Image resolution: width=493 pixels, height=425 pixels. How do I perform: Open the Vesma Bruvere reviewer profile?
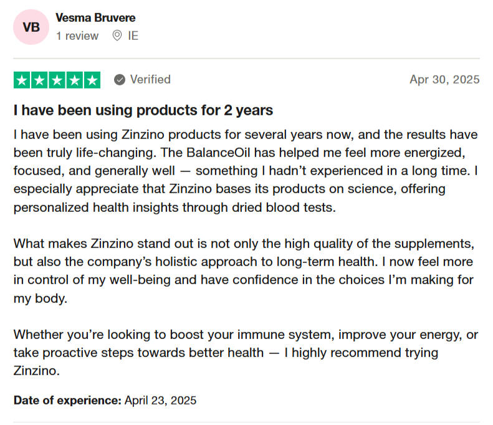tap(95, 17)
